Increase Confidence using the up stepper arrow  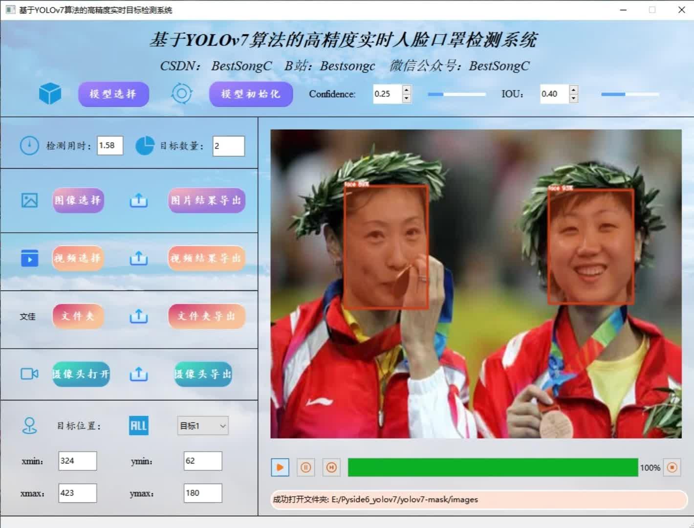point(406,90)
